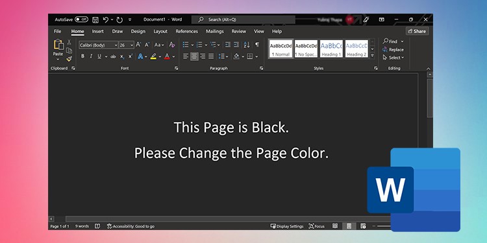The height and width of the screenshot is (243, 487).
Task: Cut selection with the scissors icon
Action: click(69, 42)
